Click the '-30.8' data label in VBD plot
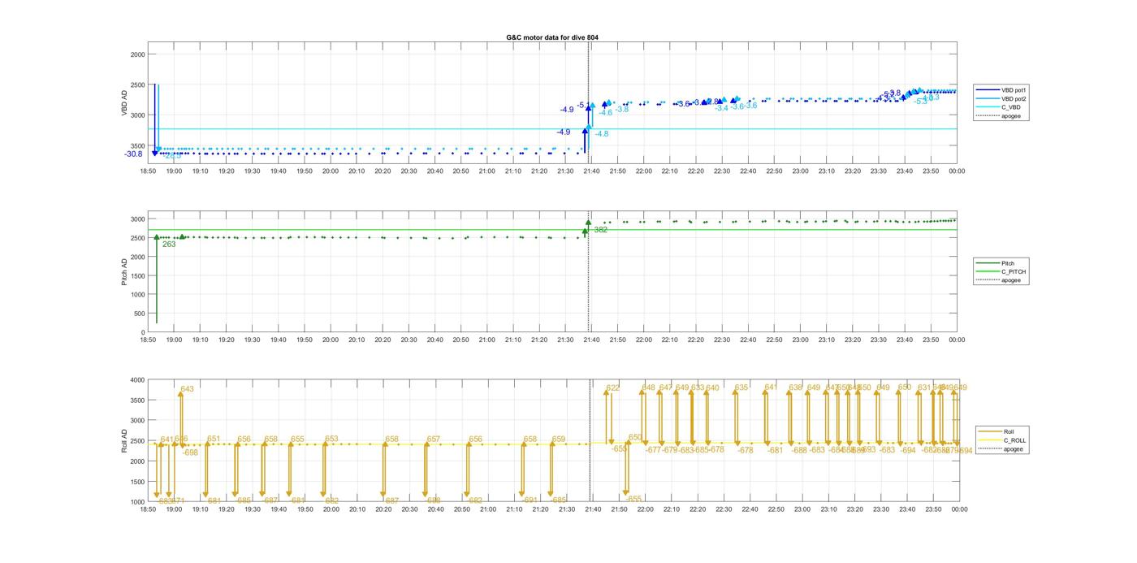Image resolution: width=1137 pixels, height=563 pixels. point(133,154)
